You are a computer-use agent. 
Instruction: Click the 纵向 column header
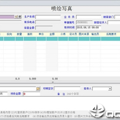[x=9, y=34]
